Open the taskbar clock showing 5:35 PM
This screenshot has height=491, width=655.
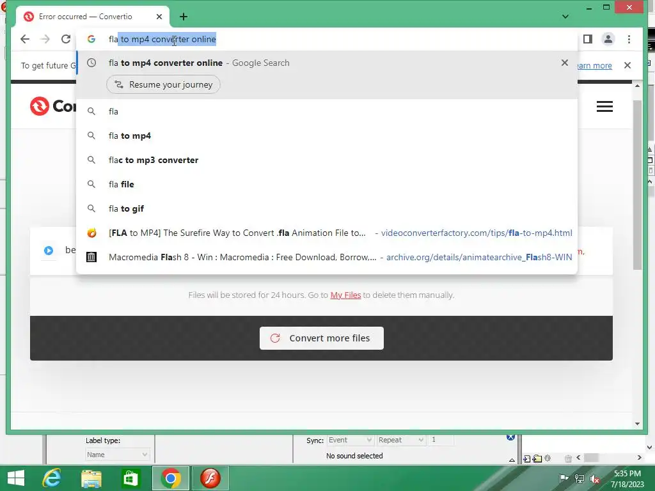point(627,478)
